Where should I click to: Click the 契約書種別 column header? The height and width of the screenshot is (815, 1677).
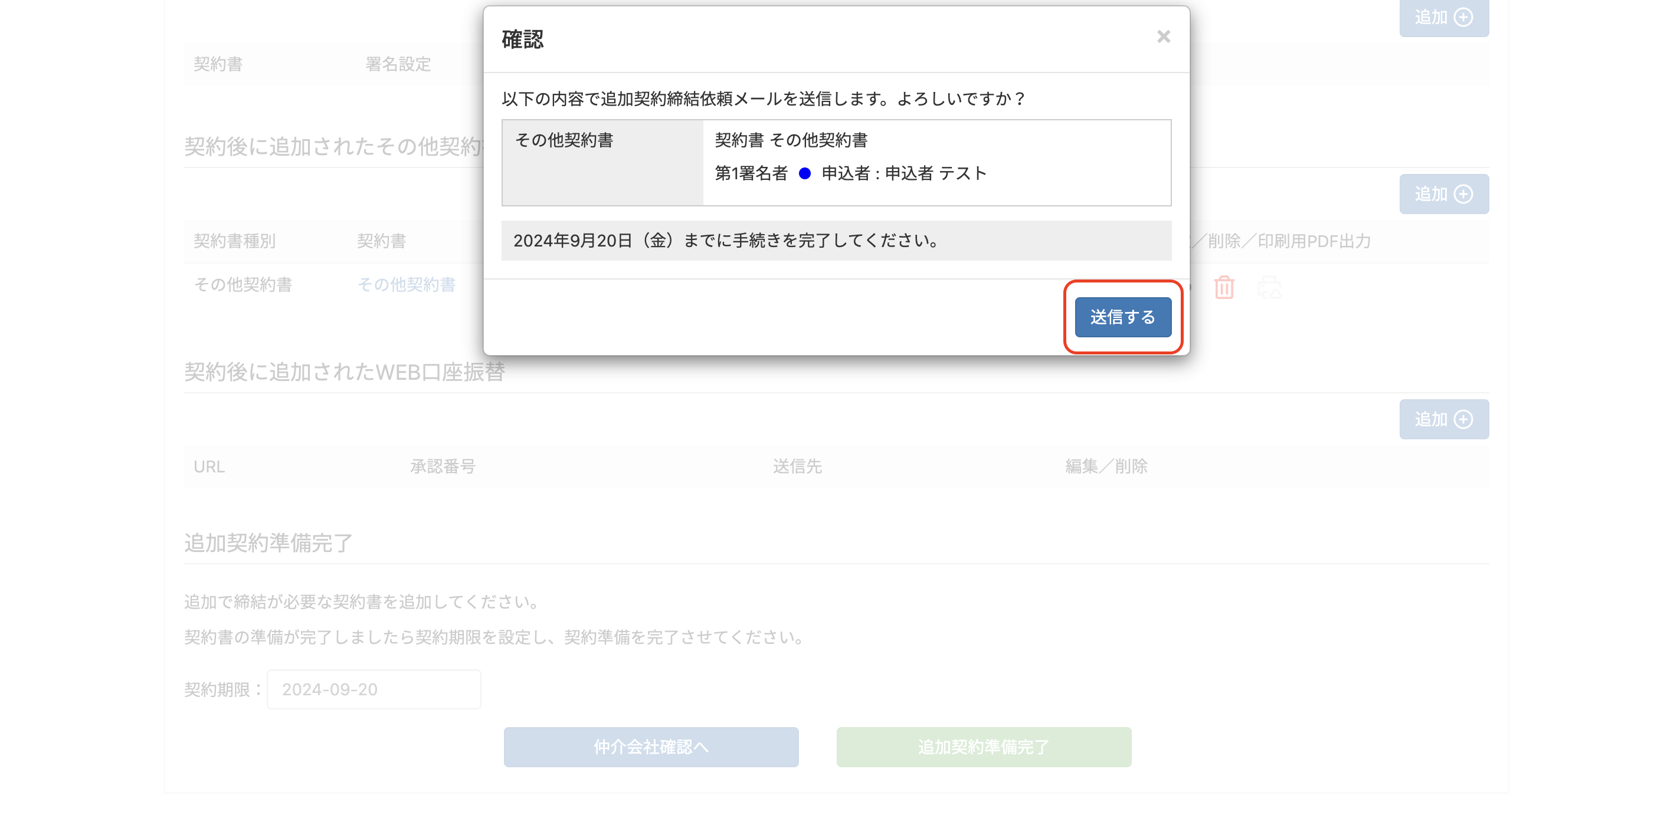pyautogui.click(x=234, y=241)
